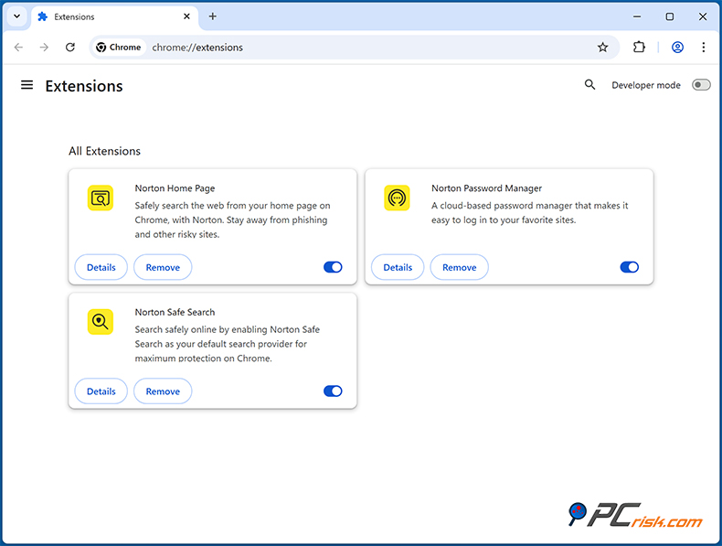Screen dimensions: 722x546
Task: Disable the Norton Safe Search toggle
Action: 333,391
